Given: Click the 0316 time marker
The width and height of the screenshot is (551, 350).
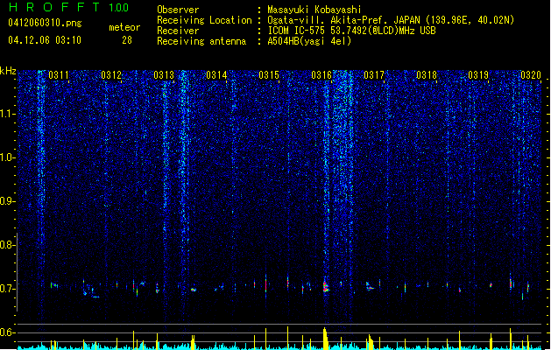Looking at the screenshot, I should point(321,74).
